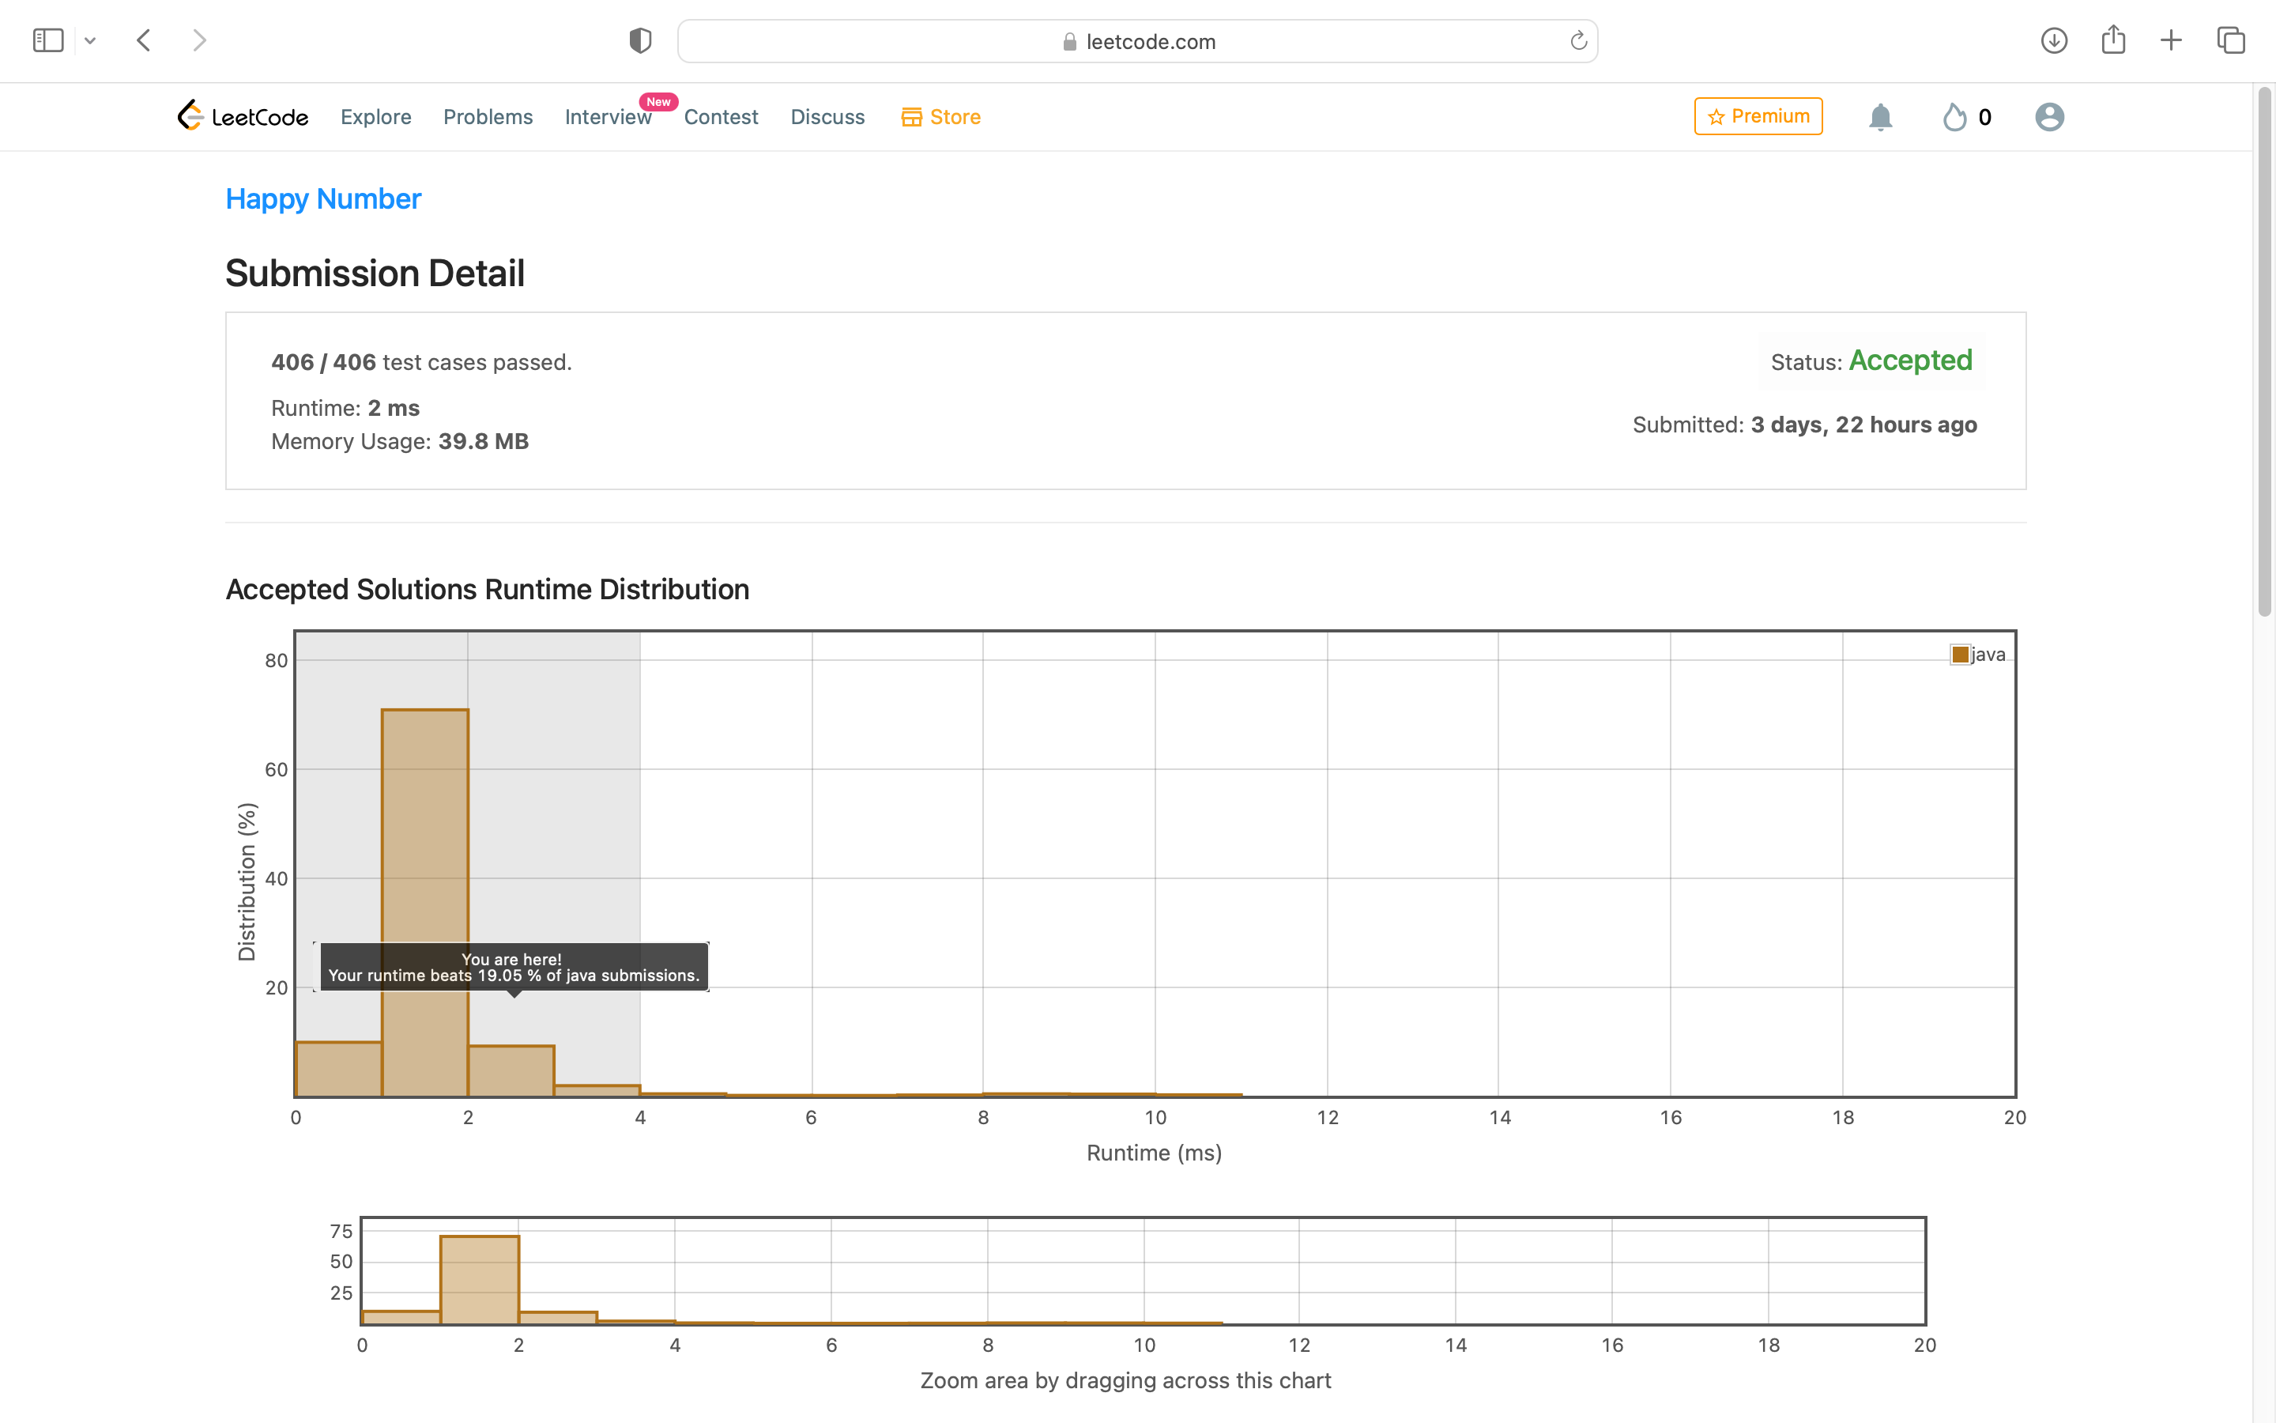Open the user profile avatar
Viewport: 2276px width, 1423px height.
[2048, 117]
